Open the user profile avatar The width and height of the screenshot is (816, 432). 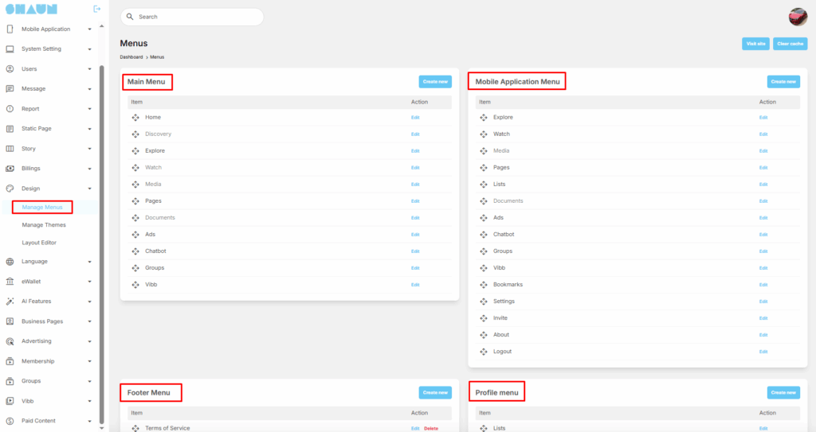click(x=798, y=17)
